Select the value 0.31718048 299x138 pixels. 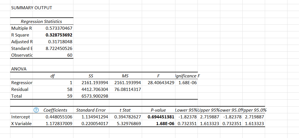(60, 42)
